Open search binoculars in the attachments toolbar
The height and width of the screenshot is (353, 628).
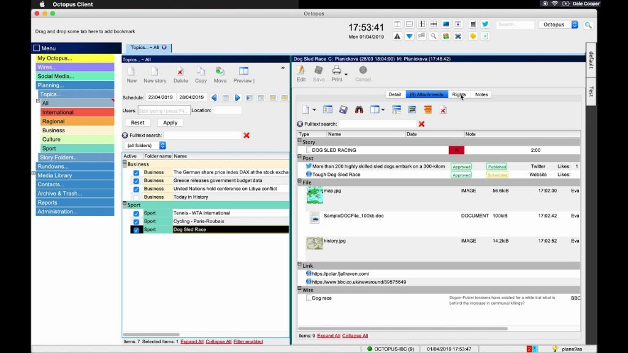coord(360,108)
